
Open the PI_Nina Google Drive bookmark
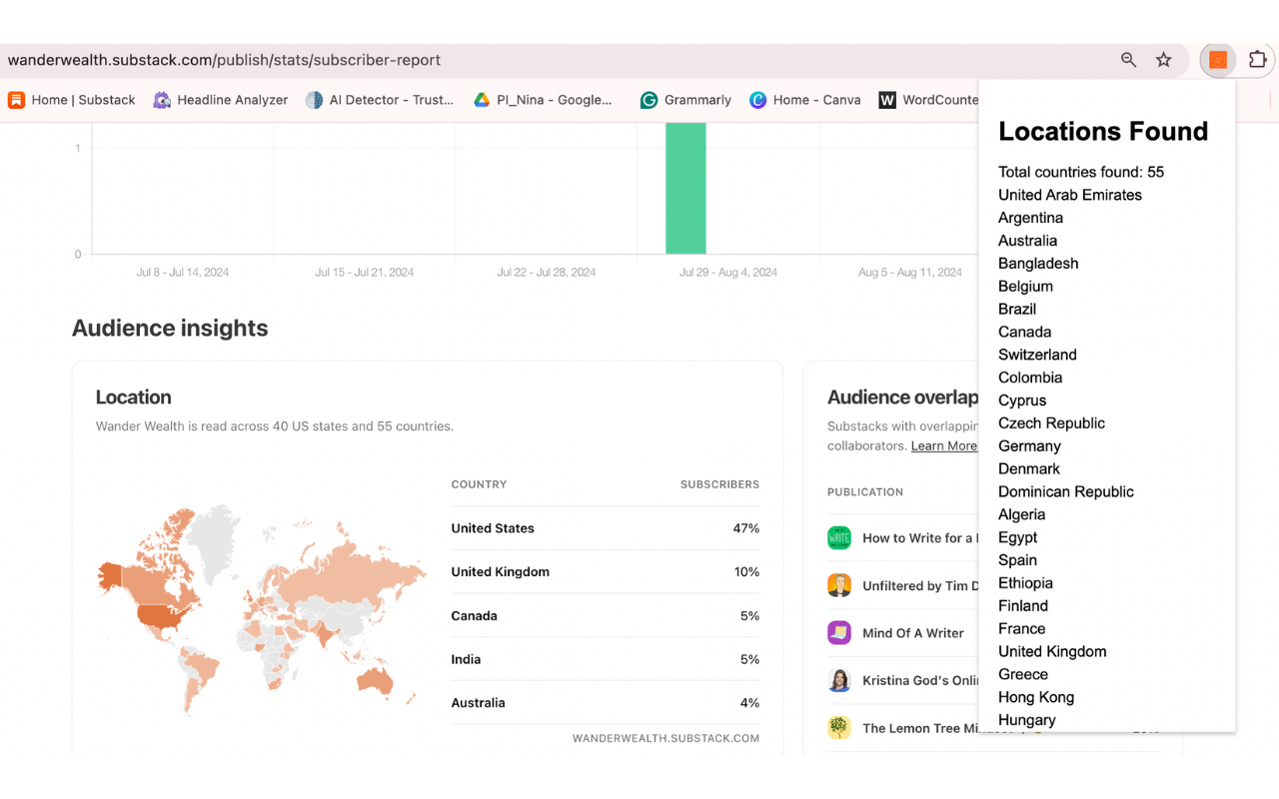pyautogui.click(x=543, y=100)
